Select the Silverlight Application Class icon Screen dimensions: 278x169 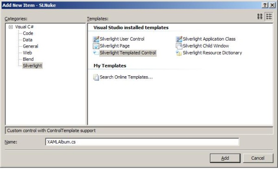[x=179, y=39]
